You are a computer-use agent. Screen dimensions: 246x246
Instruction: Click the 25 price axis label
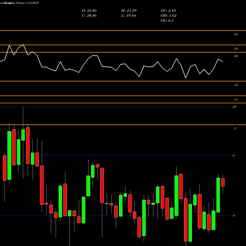[236, 49]
